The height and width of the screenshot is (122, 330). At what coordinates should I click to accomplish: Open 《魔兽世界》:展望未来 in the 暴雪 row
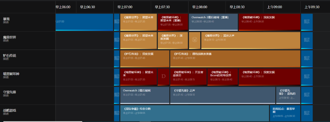pos(138,22)
